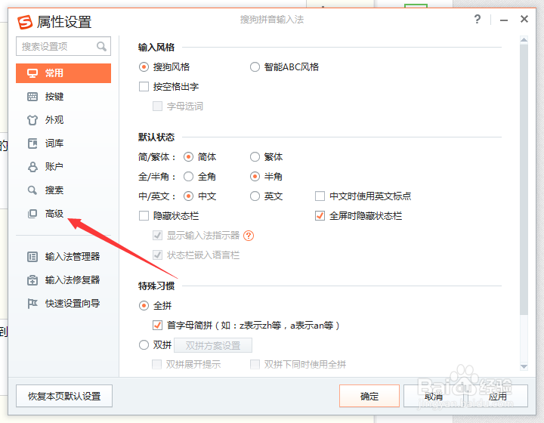The width and height of the screenshot is (544, 423).
Task: Enable the 按空格出字 checkbox
Action: tap(144, 86)
